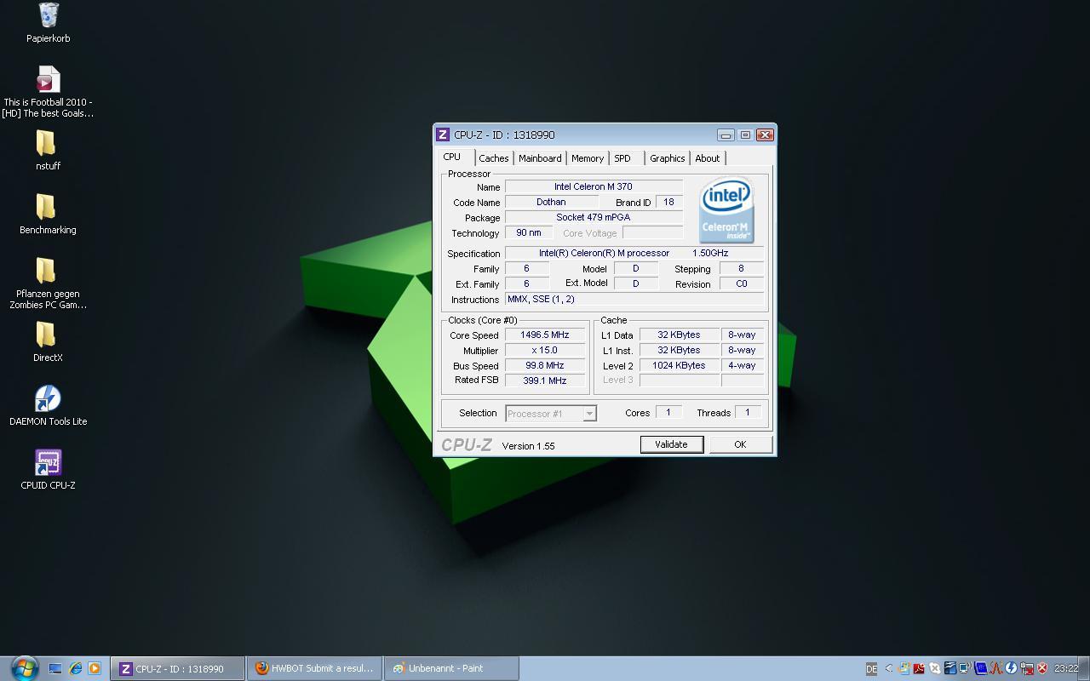Switch to the Graphics tab
The width and height of the screenshot is (1090, 681).
coord(667,158)
